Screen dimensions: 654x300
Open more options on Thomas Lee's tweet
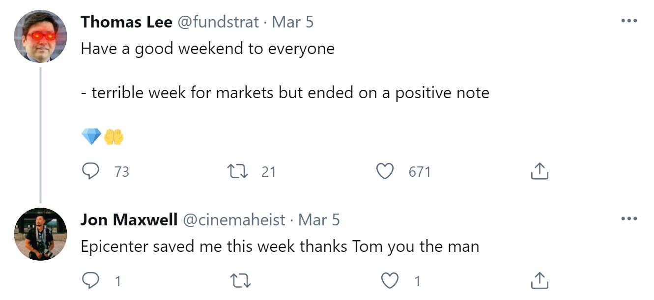point(629,21)
